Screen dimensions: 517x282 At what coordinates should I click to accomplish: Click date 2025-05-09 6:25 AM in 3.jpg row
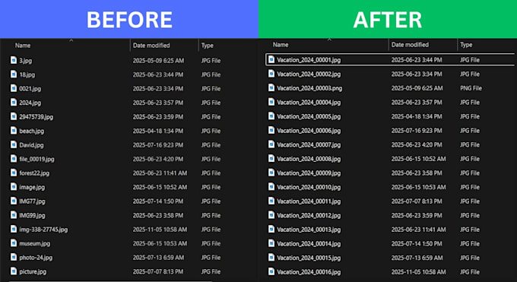pyautogui.click(x=158, y=61)
